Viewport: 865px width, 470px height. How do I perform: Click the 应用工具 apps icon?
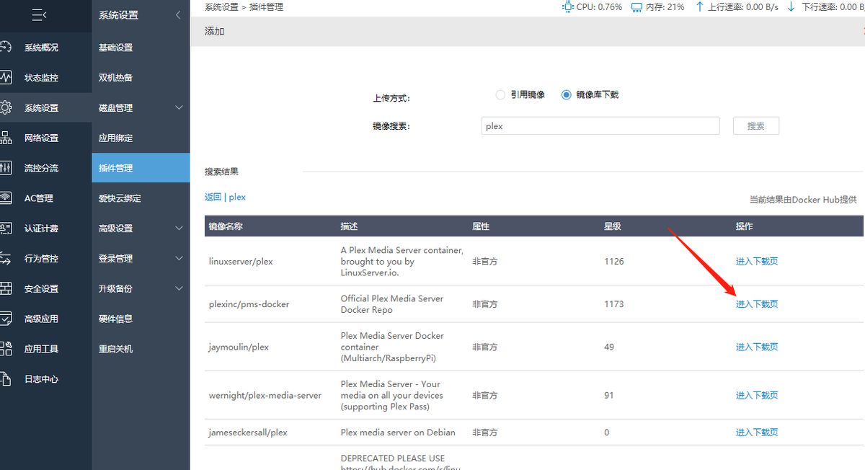(x=6, y=349)
